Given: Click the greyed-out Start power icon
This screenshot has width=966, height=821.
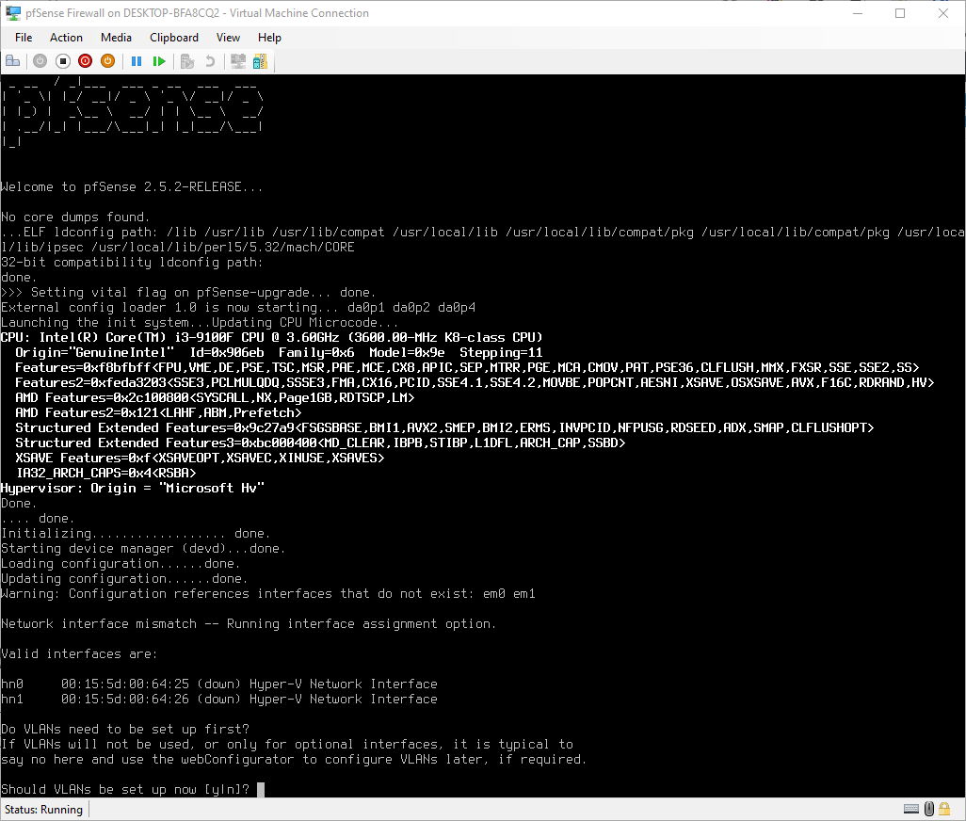Looking at the screenshot, I should click(40, 61).
